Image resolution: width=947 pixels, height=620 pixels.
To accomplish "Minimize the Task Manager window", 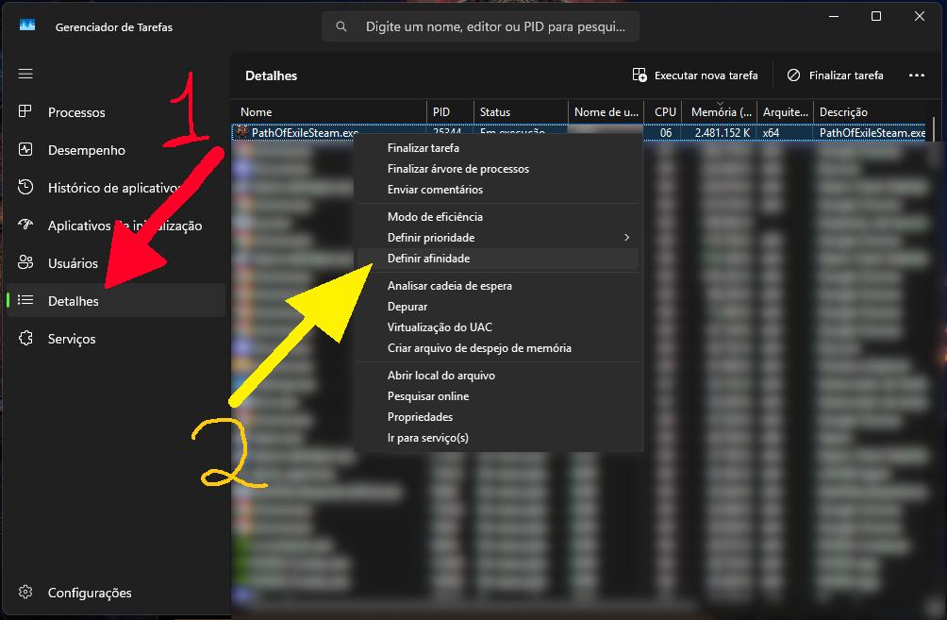I will [x=834, y=16].
